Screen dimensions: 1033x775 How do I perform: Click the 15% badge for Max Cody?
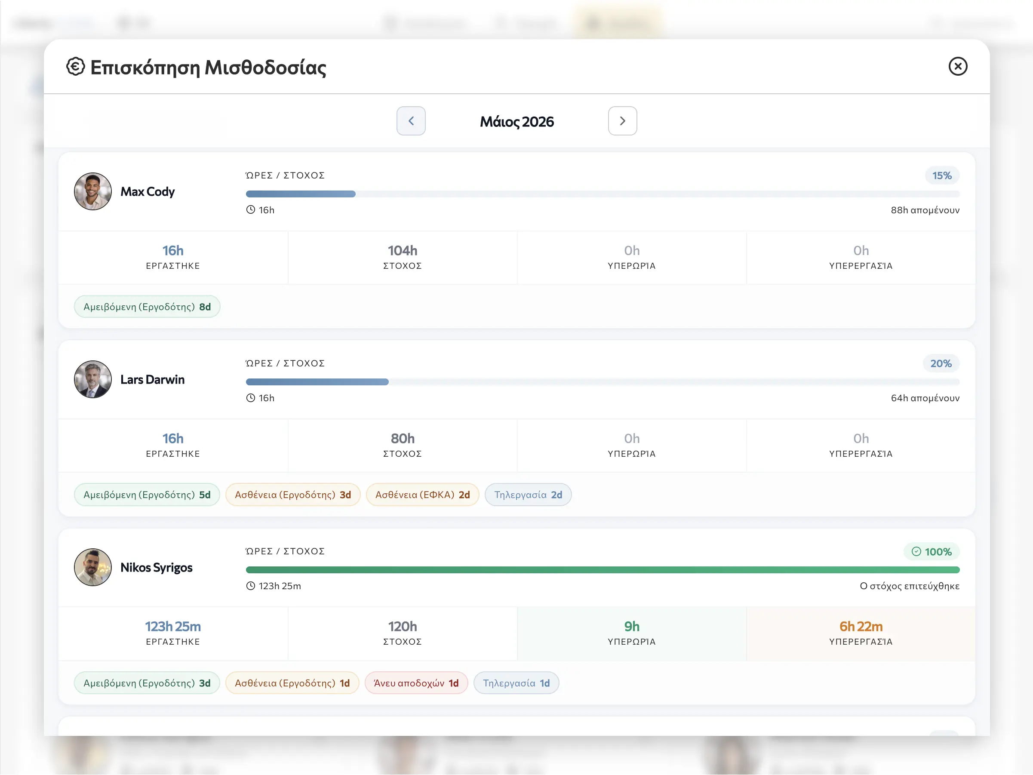click(x=942, y=175)
